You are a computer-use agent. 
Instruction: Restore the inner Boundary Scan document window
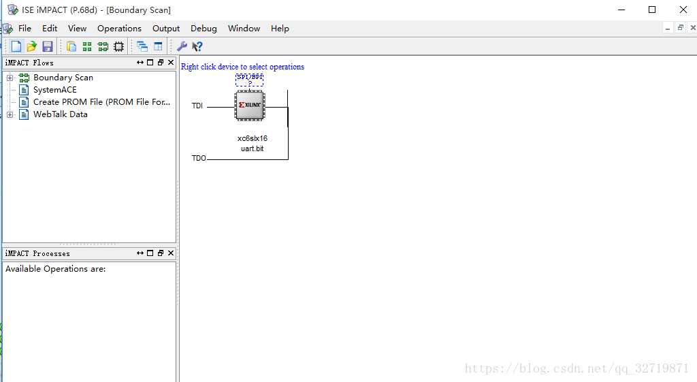681,28
